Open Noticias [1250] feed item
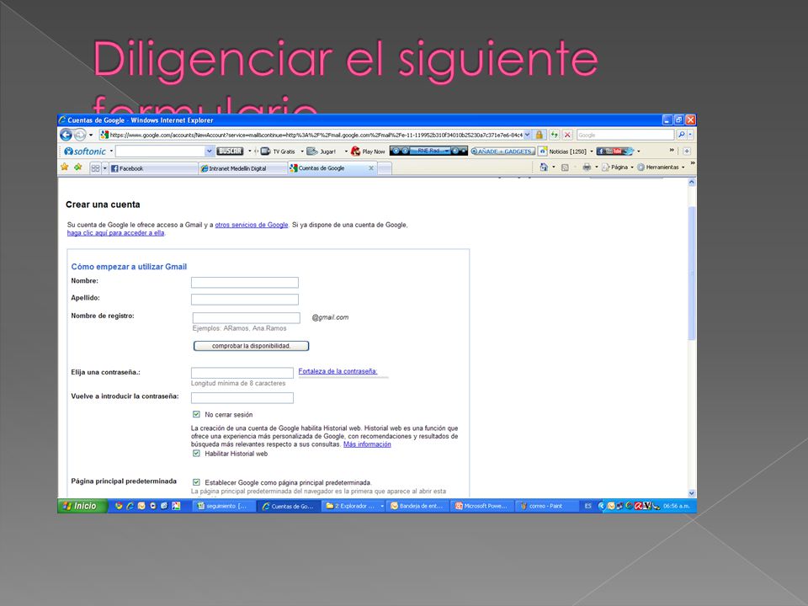 [x=563, y=151]
